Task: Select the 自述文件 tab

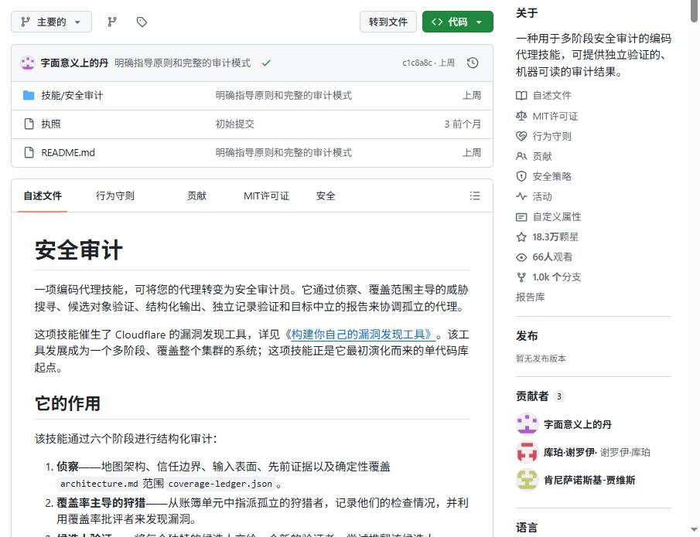Action: [x=43, y=195]
